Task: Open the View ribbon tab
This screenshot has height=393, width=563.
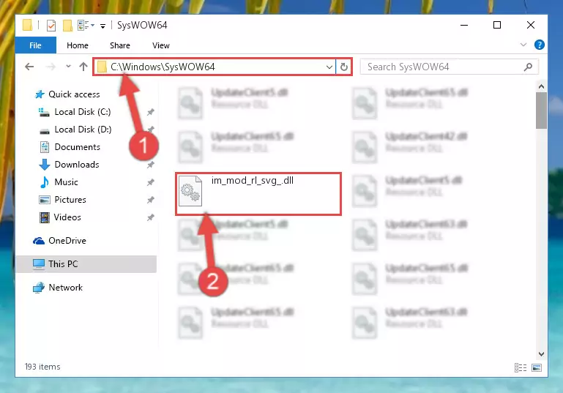Action: (160, 45)
